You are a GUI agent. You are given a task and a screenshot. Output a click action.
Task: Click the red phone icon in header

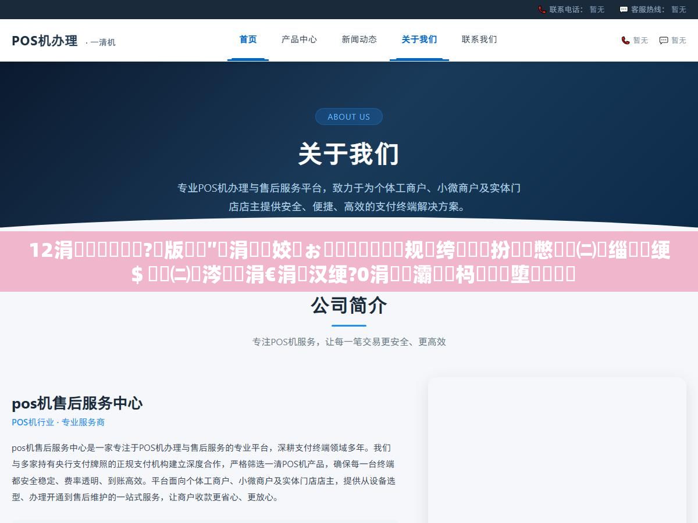(625, 40)
